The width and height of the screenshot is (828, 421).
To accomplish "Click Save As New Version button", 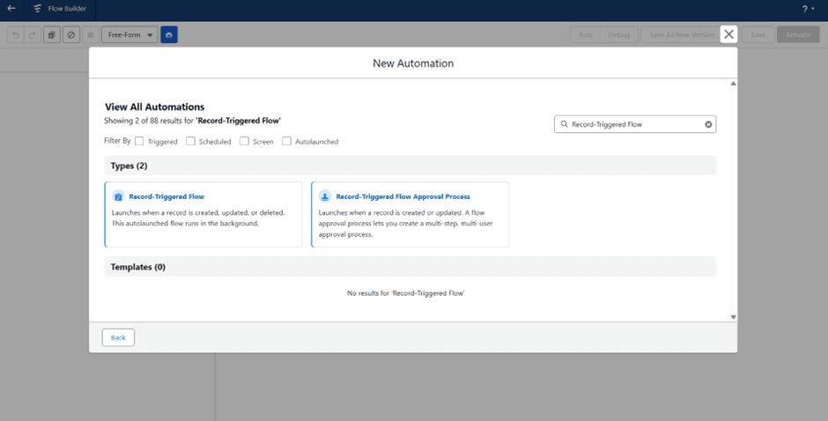I will coord(681,35).
